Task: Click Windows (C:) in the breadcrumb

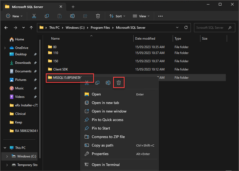Action: 75,28
